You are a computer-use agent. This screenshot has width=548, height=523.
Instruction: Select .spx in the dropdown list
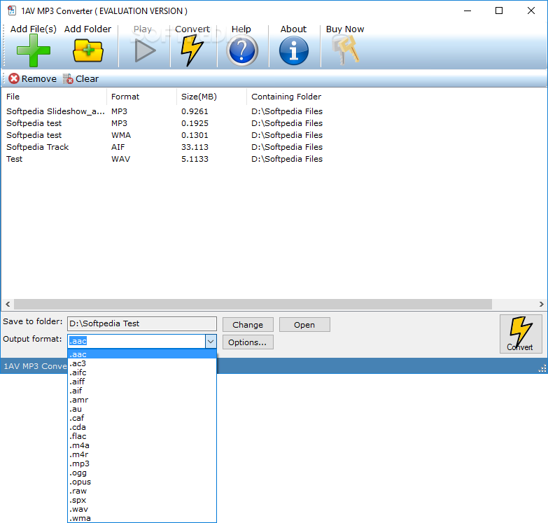(142, 500)
